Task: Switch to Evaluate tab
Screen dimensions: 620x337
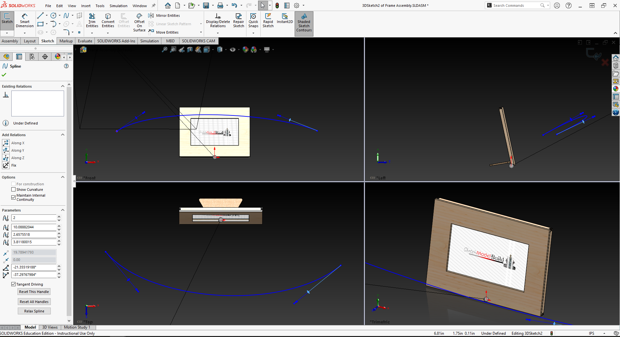Action: (x=85, y=41)
